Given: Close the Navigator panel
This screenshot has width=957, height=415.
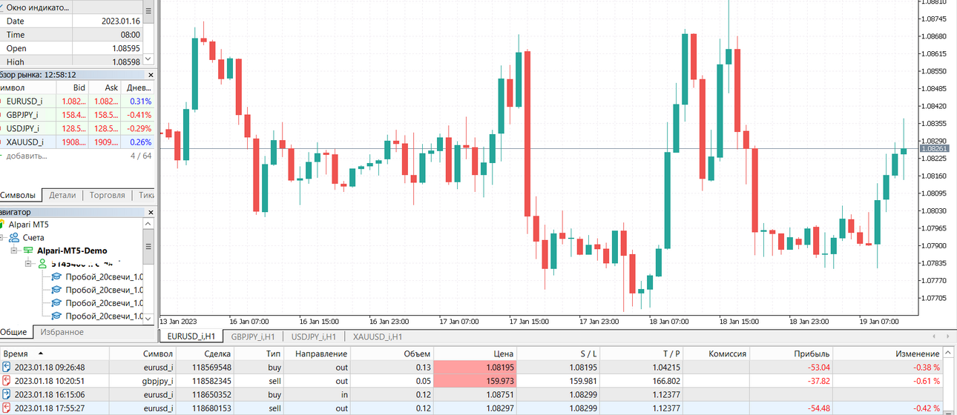Looking at the screenshot, I should coord(151,212).
